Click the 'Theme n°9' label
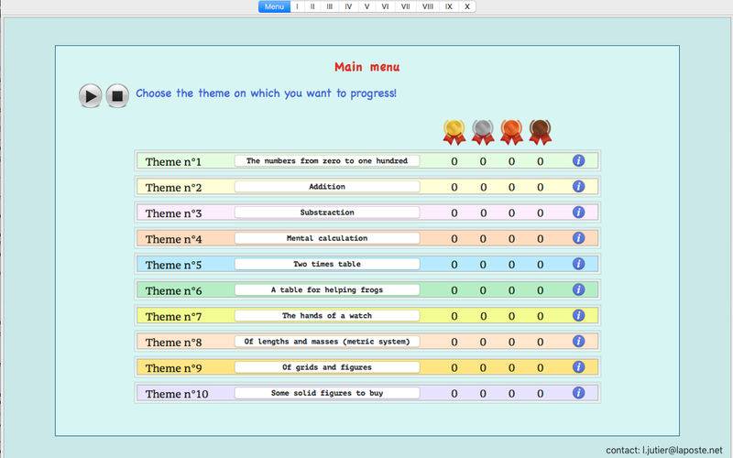Viewport: 733px width, 458px height. coord(173,368)
